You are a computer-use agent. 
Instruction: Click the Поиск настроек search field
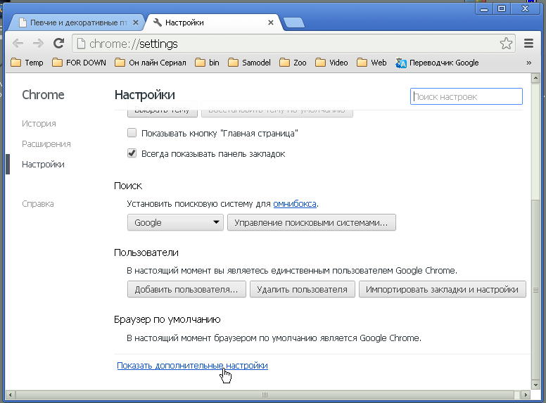click(x=466, y=96)
